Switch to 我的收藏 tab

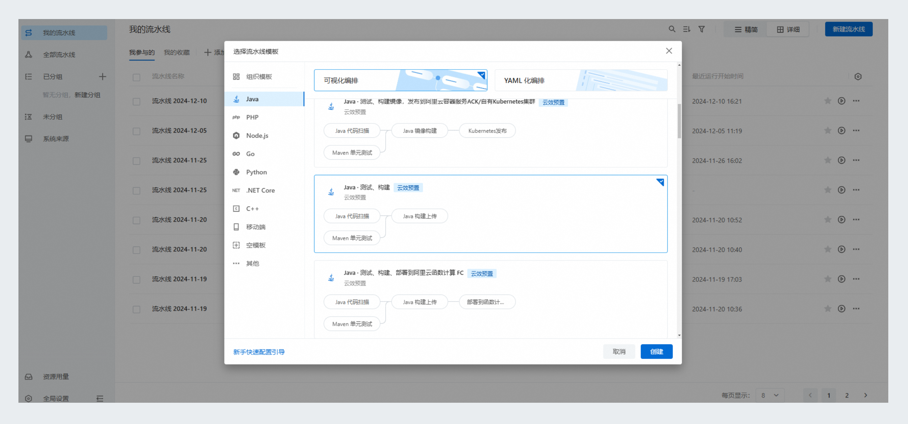coord(176,52)
